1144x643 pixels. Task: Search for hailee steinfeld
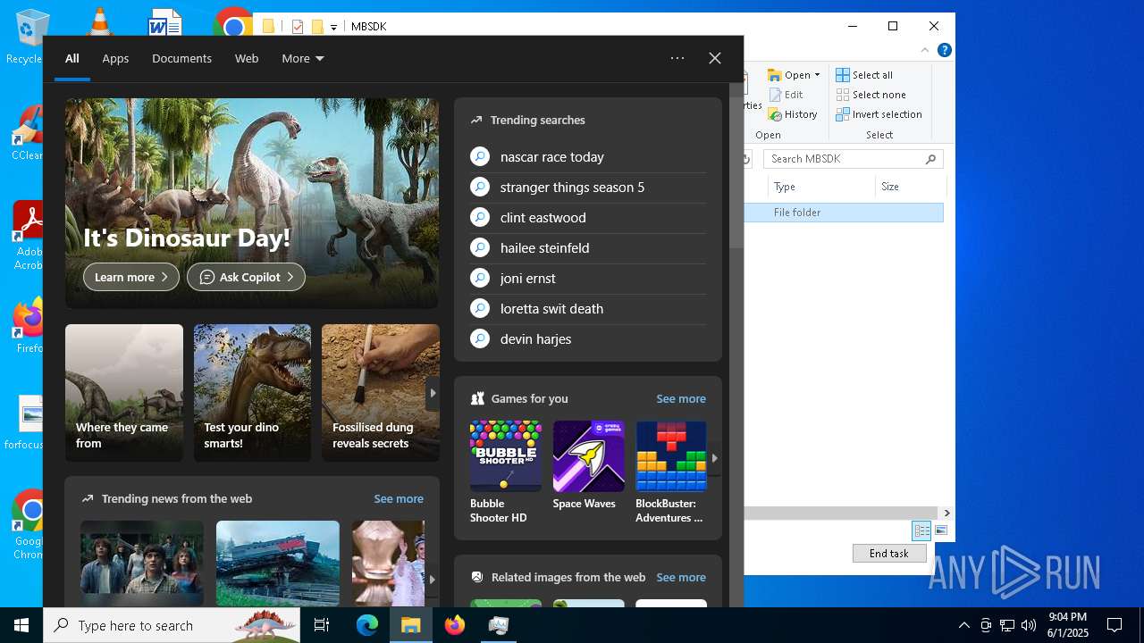pos(587,248)
